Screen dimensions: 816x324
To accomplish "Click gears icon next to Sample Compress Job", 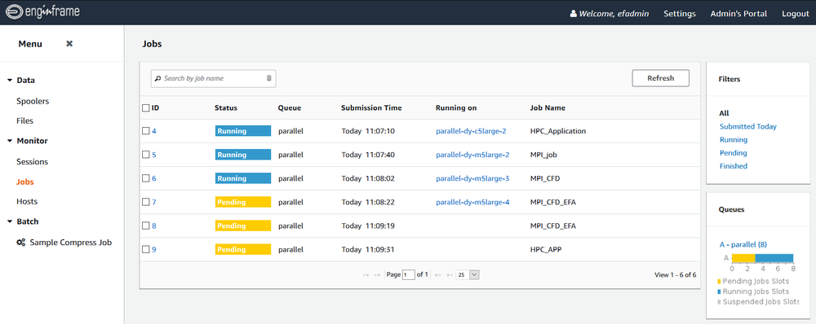I will coord(21,243).
